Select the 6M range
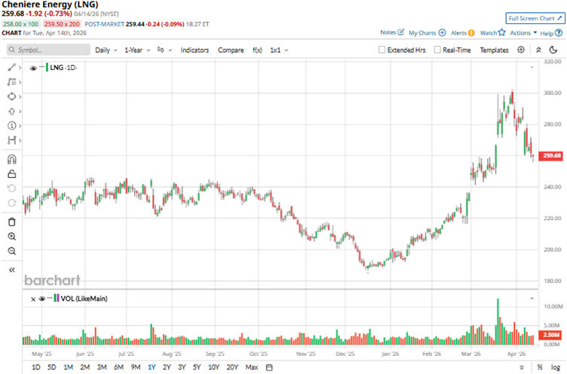 click(118, 367)
